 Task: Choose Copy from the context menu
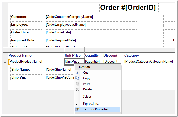pyautogui.click(x=97, y=78)
